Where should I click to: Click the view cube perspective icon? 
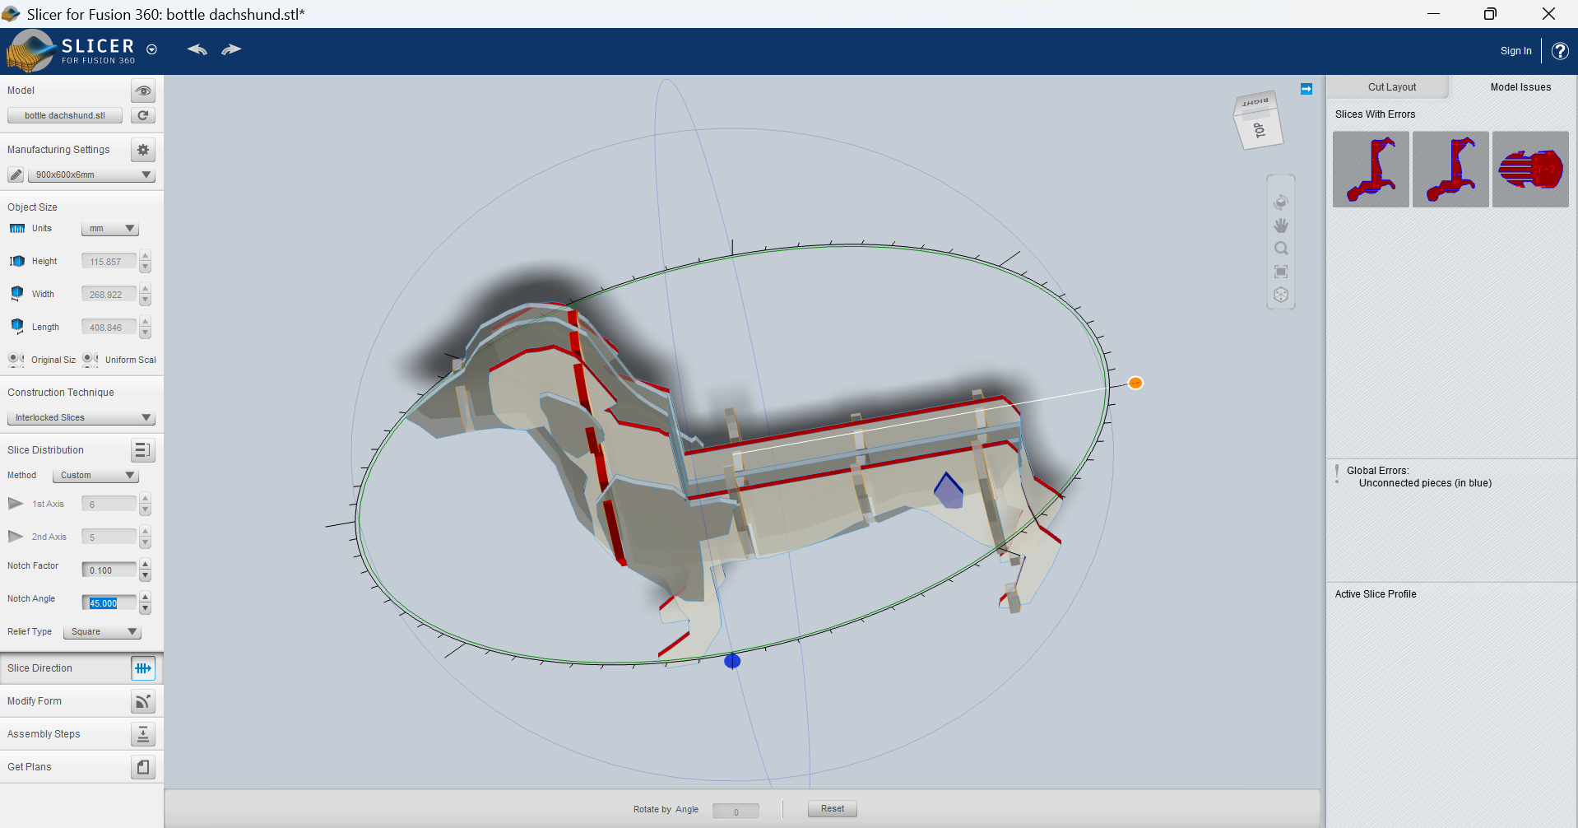click(x=1281, y=295)
